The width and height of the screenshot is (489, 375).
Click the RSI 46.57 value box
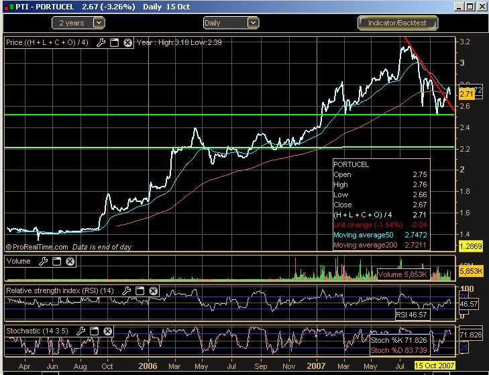(x=413, y=315)
